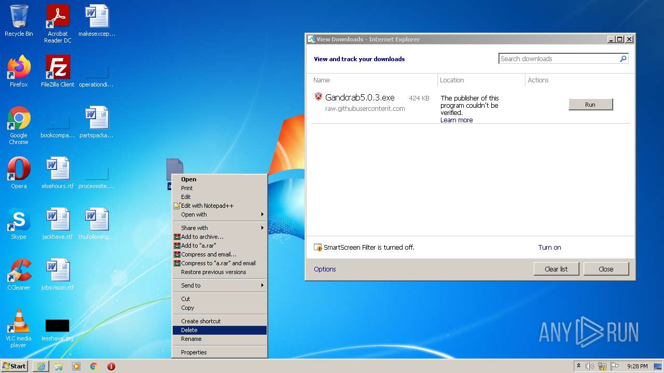This screenshot has height=373, width=664.
Task: Choose Rename in the context menu
Action: point(219,339)
